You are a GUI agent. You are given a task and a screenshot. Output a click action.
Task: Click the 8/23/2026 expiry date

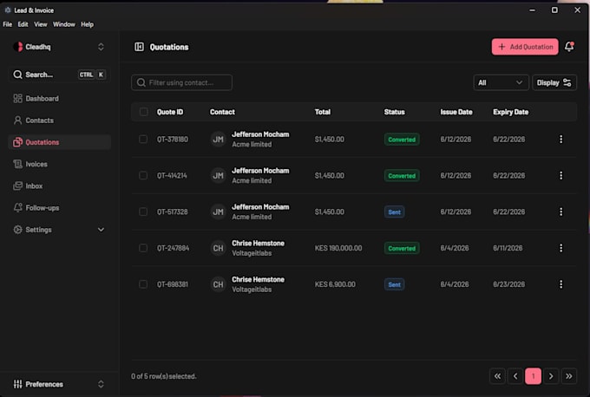pos(508,284)
